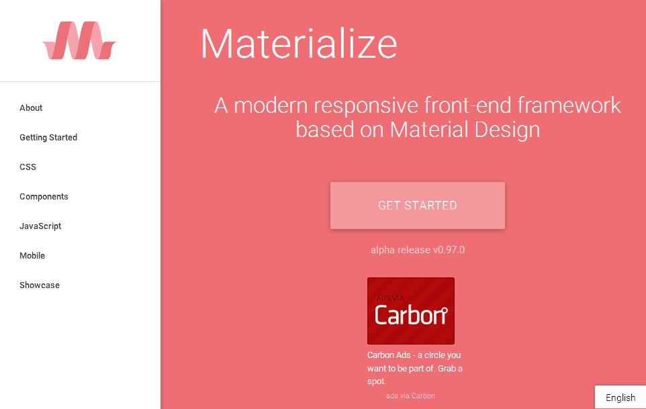Click the 'ads via Carbon' attribution link

click(410, 396)
